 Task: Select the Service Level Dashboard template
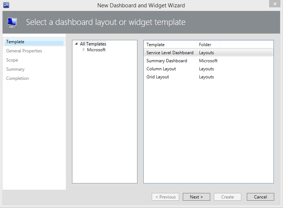pos(208,53)
